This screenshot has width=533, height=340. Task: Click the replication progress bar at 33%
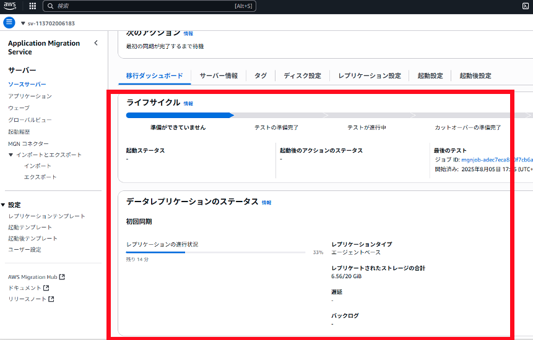215,252
